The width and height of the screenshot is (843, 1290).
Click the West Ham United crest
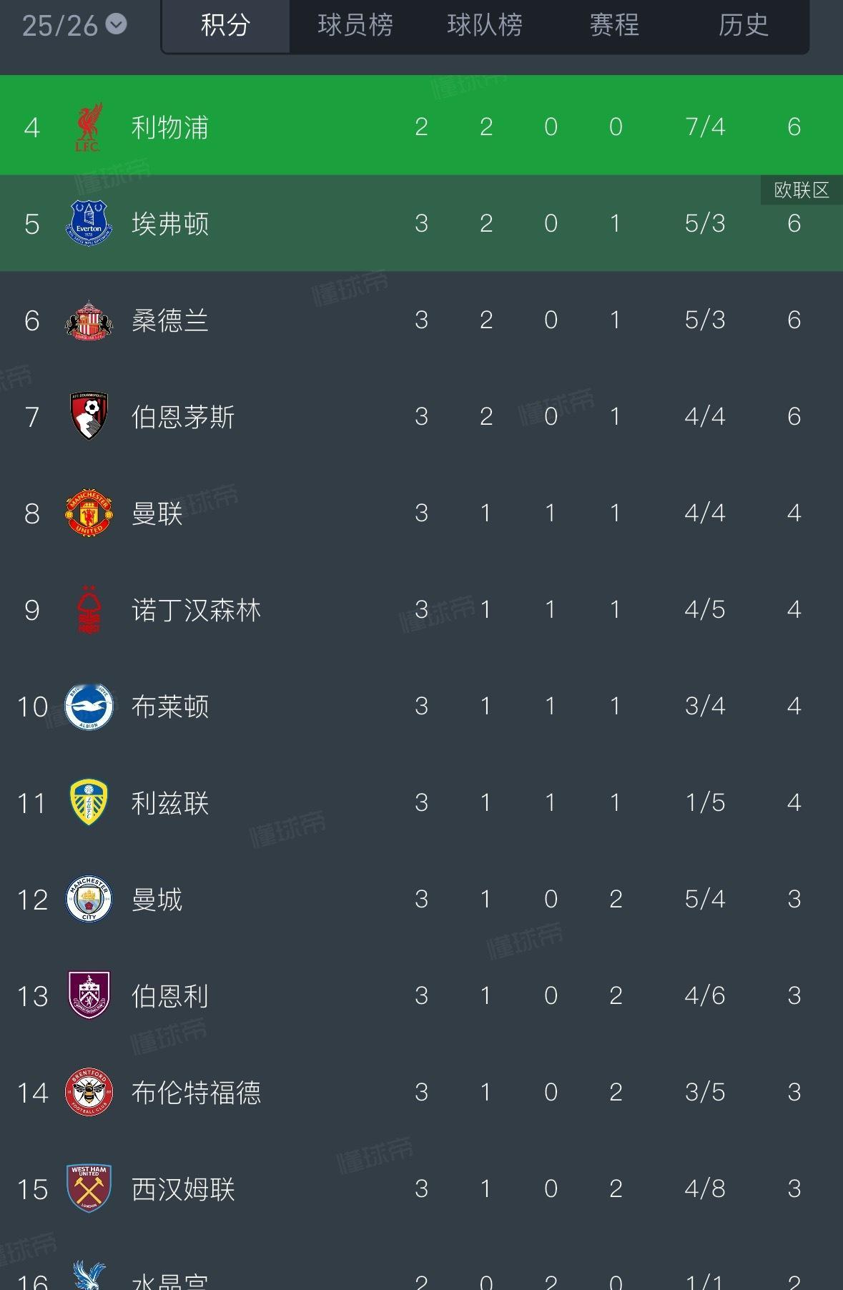pos(89,1188)
